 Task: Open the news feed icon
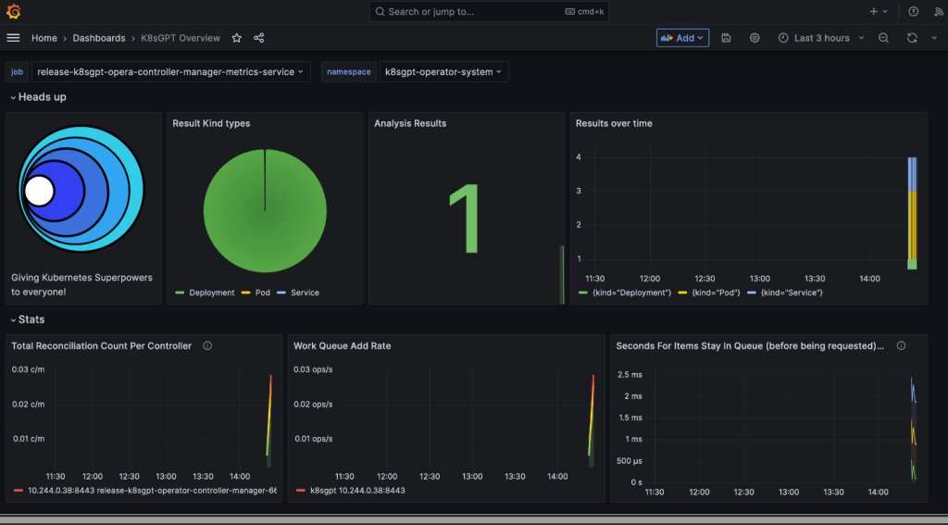tap(936, 11)
